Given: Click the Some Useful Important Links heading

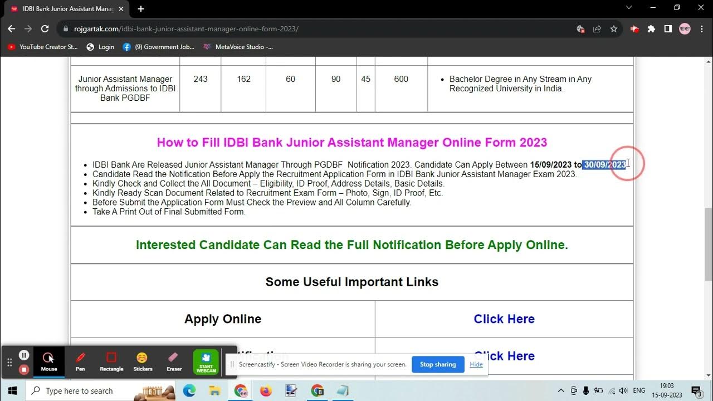Looking at the screenshot, I should (352, 282).
